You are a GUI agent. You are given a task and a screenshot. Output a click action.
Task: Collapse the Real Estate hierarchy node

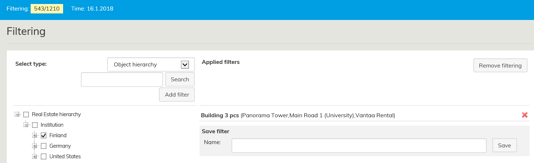(17, 114)
